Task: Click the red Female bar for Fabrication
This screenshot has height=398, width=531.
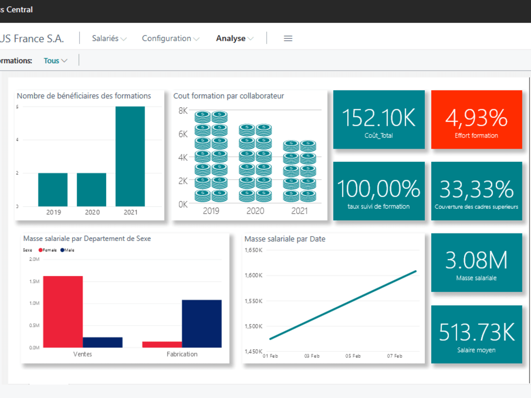Action: point(162,344)
